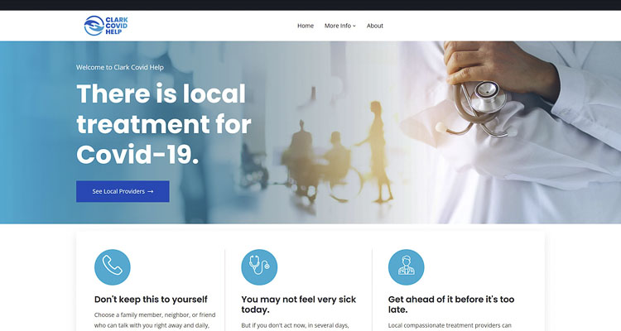Click arrow icon on See Local Providers
Screen dimensions: 621x331
tap(151, 192)
